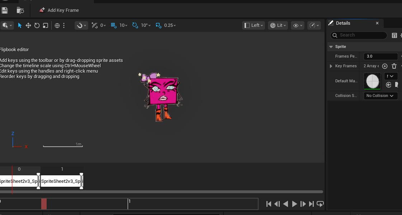Click Add Key Frame button
The image size is (402, 215).
(59, 10)
